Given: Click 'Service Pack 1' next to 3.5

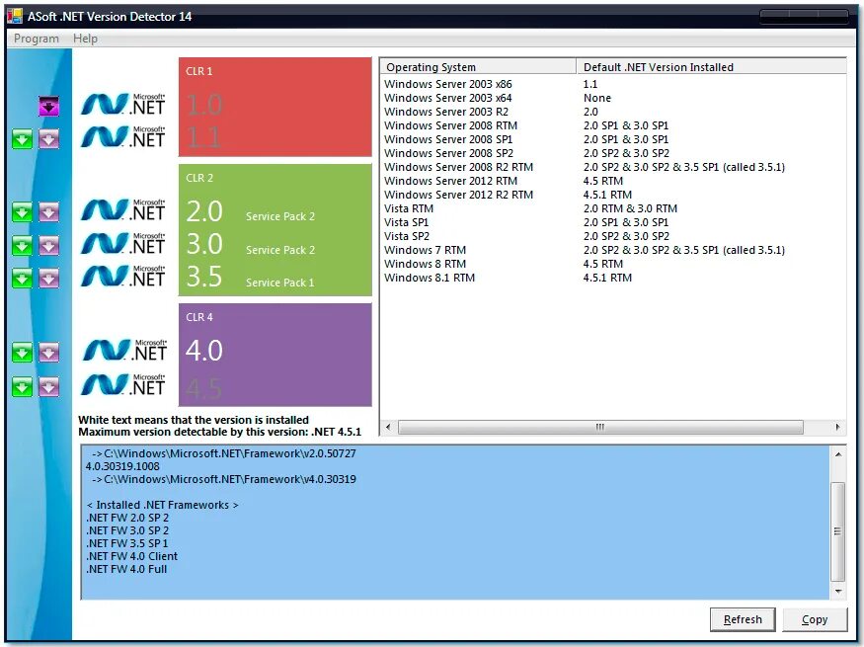Looking at the screenshot, I should point(279,283).
